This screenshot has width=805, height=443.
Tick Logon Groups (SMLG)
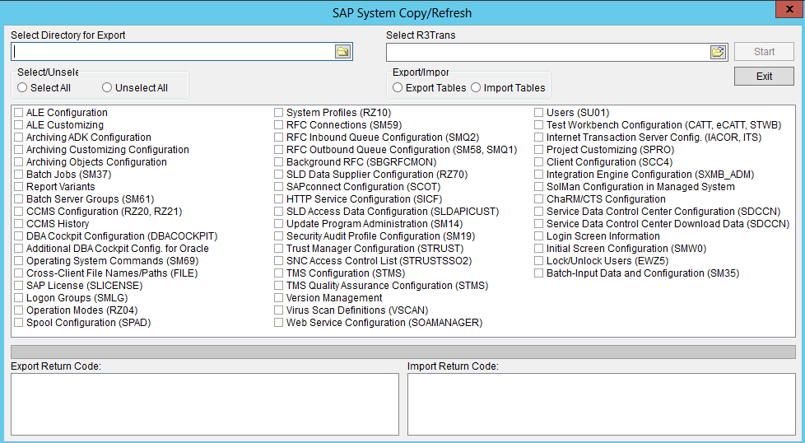tap(18, 298)
